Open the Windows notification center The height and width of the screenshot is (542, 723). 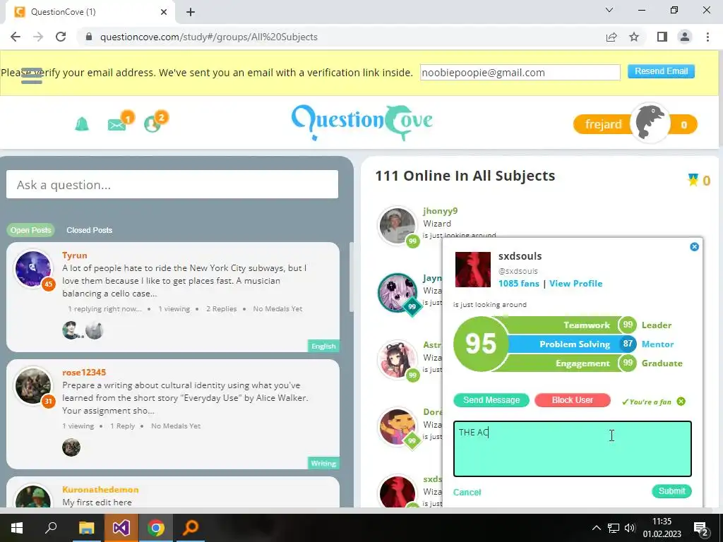coord(701,529)
